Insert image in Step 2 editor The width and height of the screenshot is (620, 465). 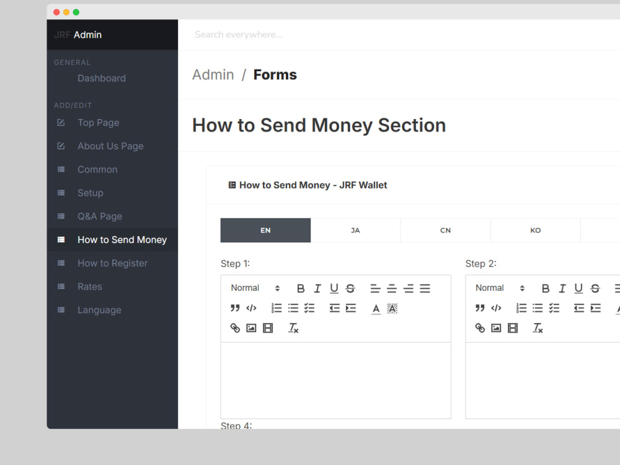point(496,328)
